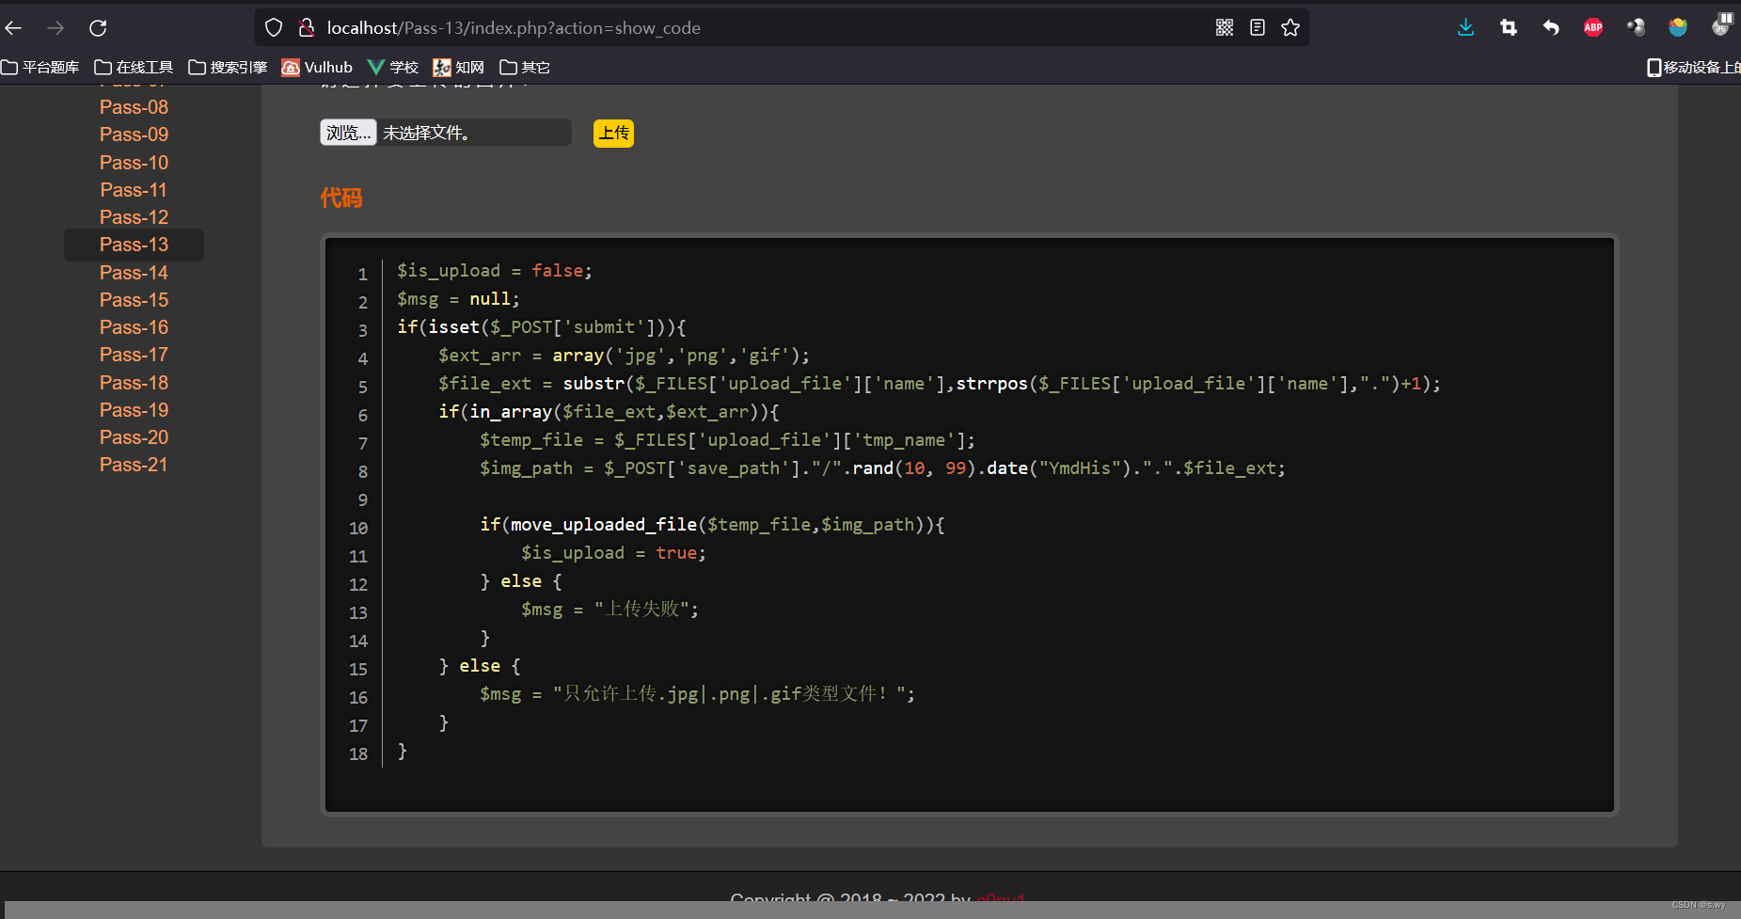Click code line starting '$temp_file ='
The width and height of the screenshot is (1741, 919).
pos(728,440)
